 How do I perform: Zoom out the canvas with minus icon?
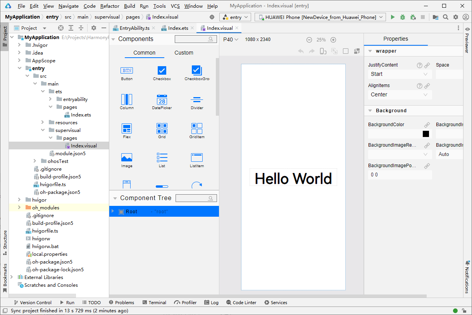[309, 40]
